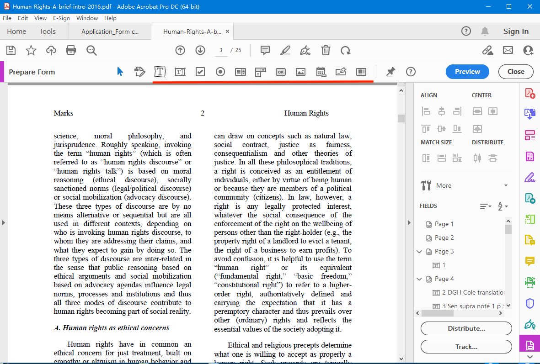Viewport: 540px width, 364px height.
Task: Click the Distribute button
Action: [x=466, y=328]
